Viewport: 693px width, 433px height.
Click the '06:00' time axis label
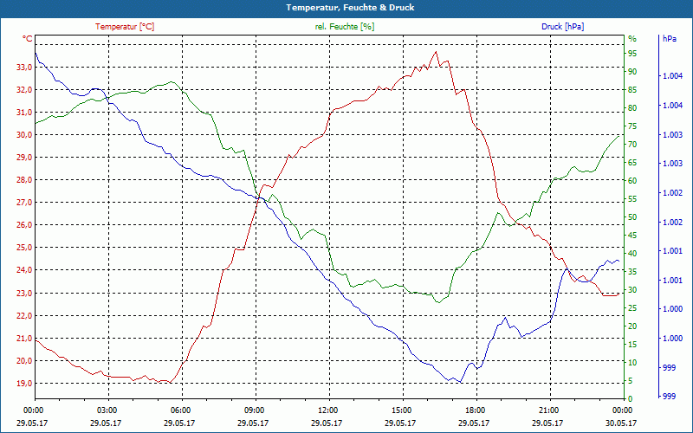(180, 410)
